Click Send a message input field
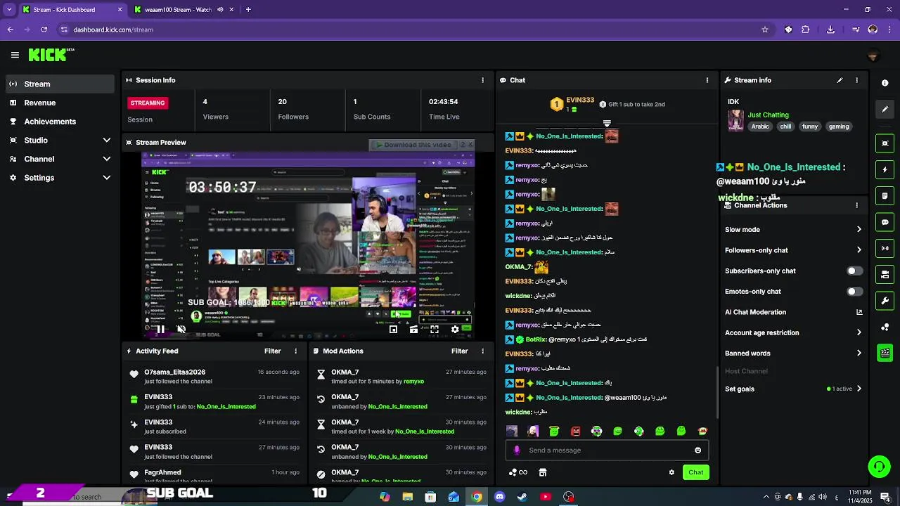The image size is (900, 506). pyautogui.click(x=607, y=450)
